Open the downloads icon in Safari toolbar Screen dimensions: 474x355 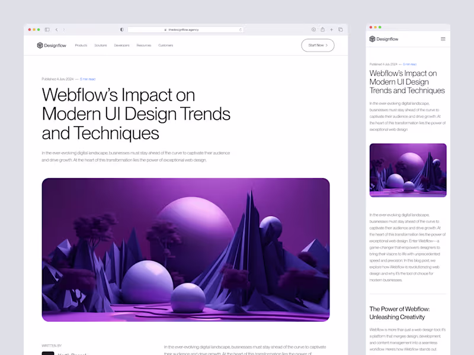point(313,30)
